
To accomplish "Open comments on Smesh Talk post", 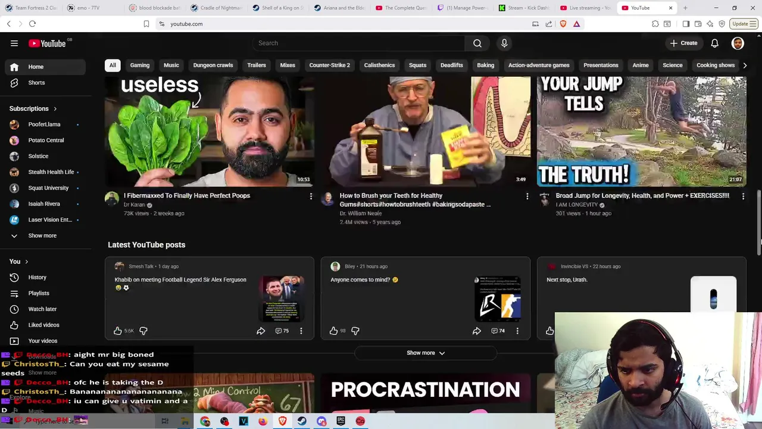I will pyautogui.click(x=282, y=331).
